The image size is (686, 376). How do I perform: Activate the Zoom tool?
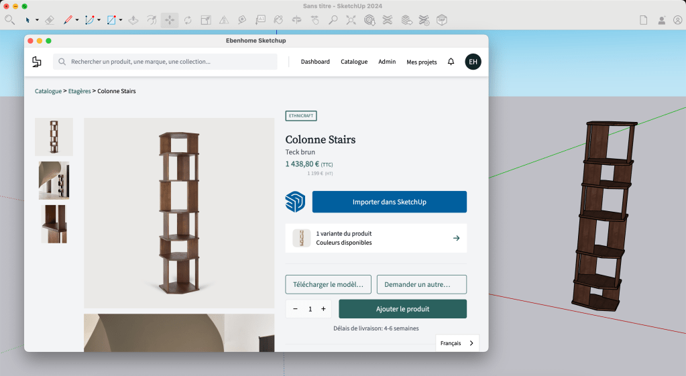click(x=333, y=20)
